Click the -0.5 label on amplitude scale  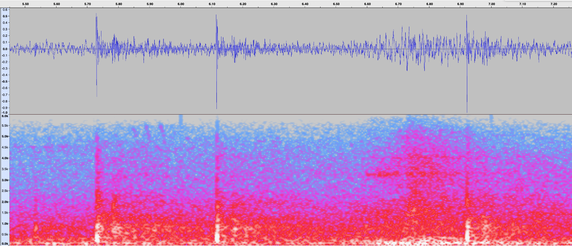point(5,81)
